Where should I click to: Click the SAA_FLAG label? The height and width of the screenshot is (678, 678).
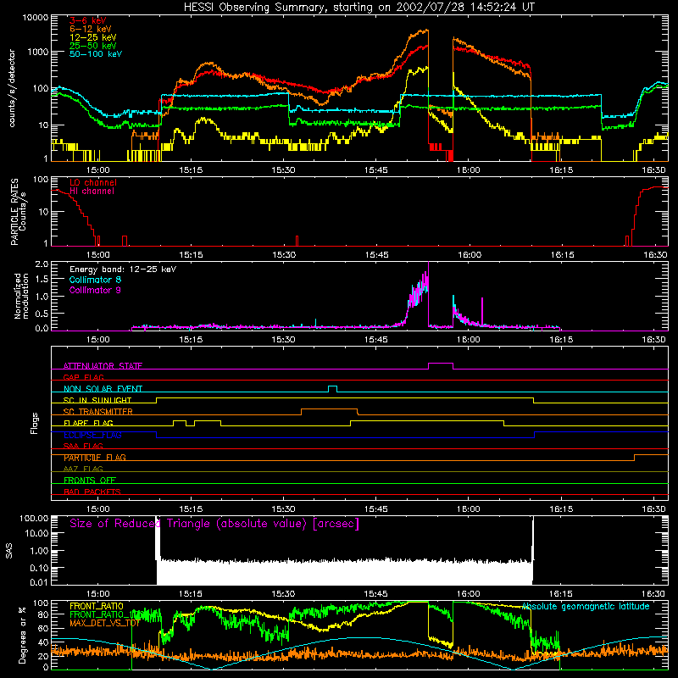click(x=83, y=446)
